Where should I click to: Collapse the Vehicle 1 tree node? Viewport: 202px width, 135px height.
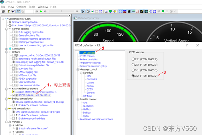(x=6, y=122)
